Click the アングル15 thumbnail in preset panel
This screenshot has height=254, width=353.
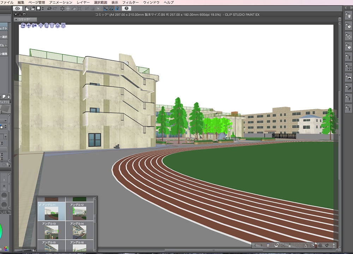click(51, 247)
